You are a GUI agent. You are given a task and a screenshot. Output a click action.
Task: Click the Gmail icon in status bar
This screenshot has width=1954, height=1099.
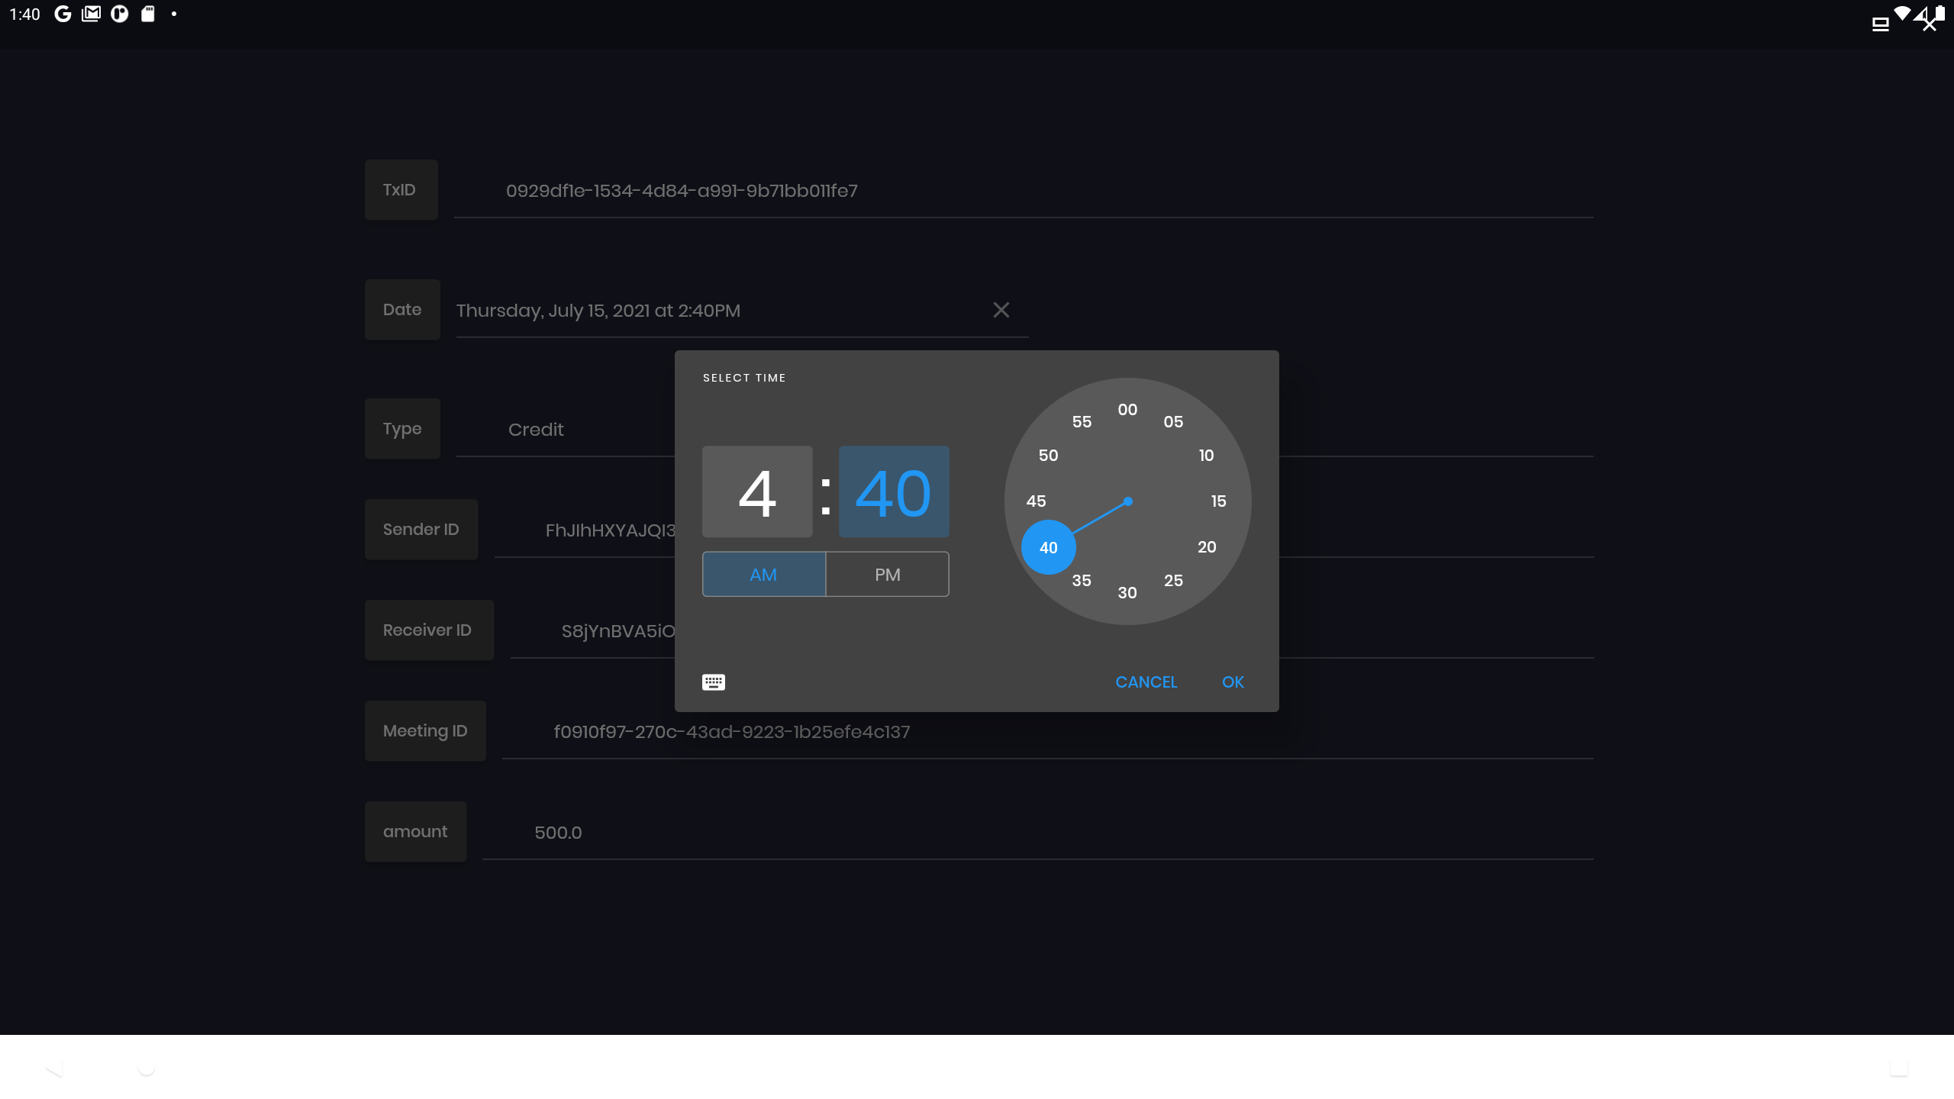(x=92, y=14)
